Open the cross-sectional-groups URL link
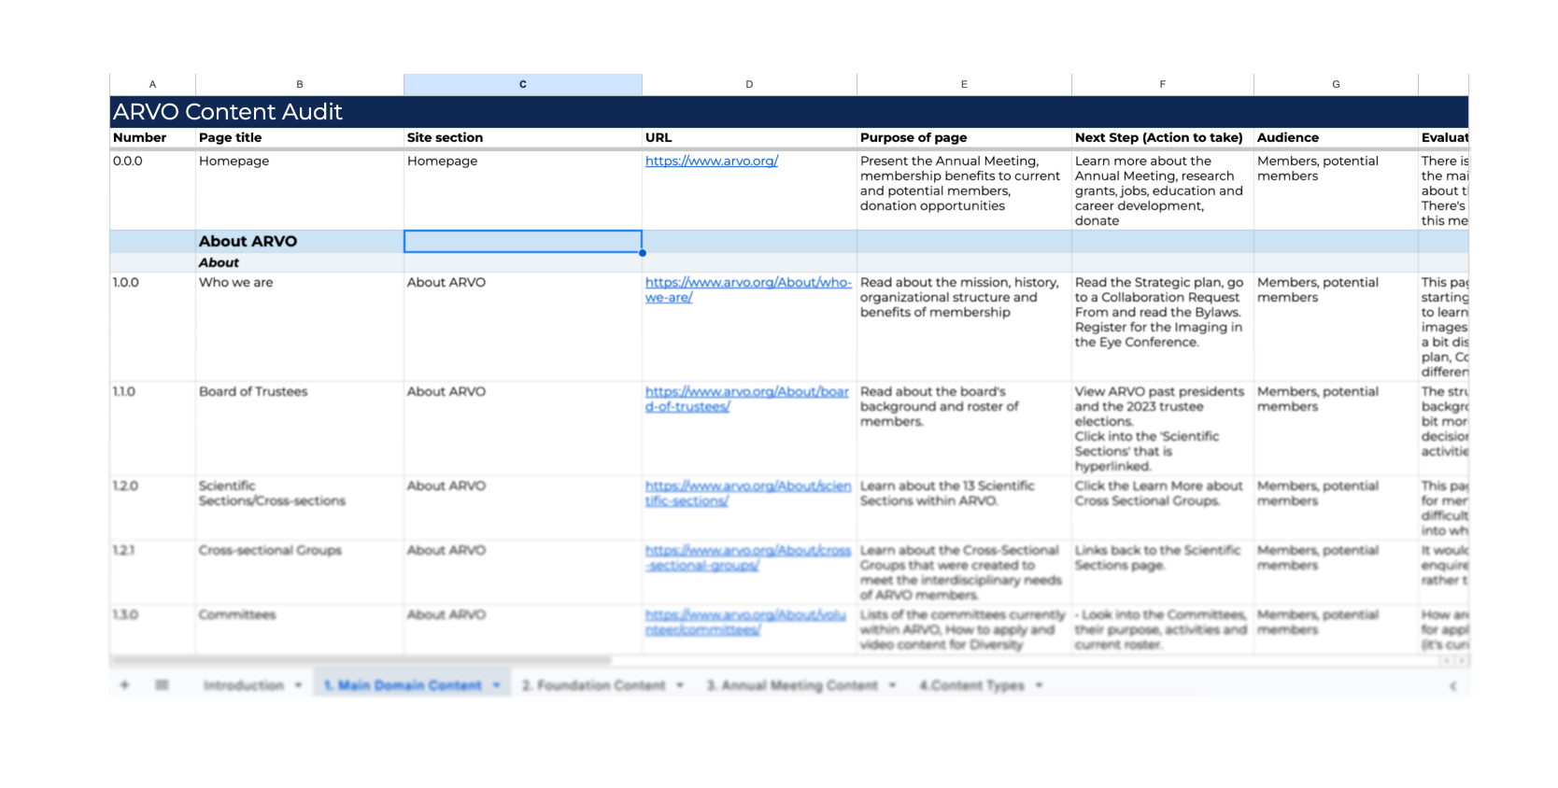1558x788 pixels. 748,557
